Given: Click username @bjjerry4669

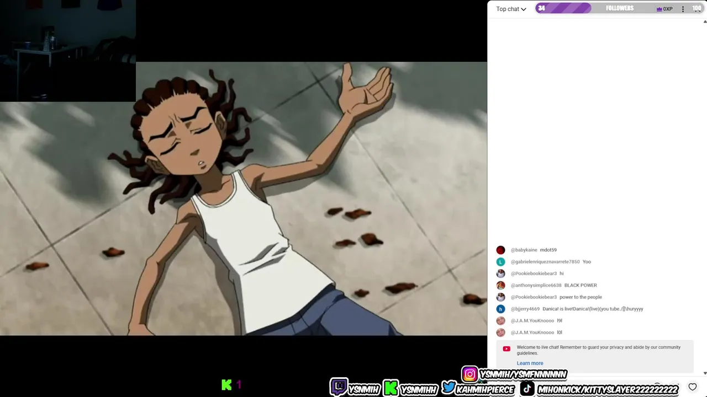Looking at the screenshot, I should [x=525, y=309].
